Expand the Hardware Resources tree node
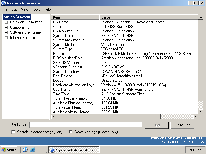This screenshot has width=206, height=154. pos(6,22)
